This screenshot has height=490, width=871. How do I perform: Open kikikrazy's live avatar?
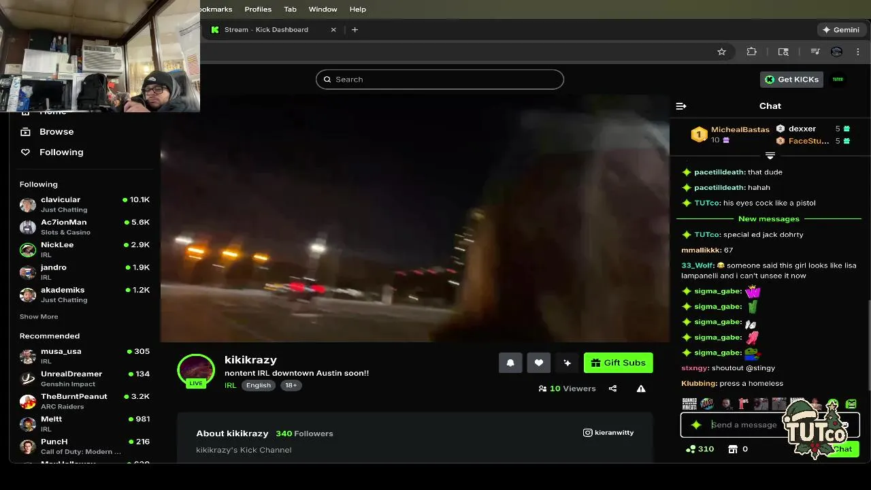(196, 370)
